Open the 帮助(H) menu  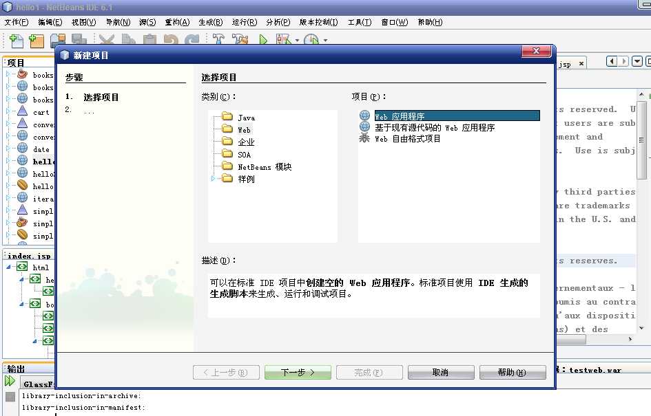tap(430, 23)
